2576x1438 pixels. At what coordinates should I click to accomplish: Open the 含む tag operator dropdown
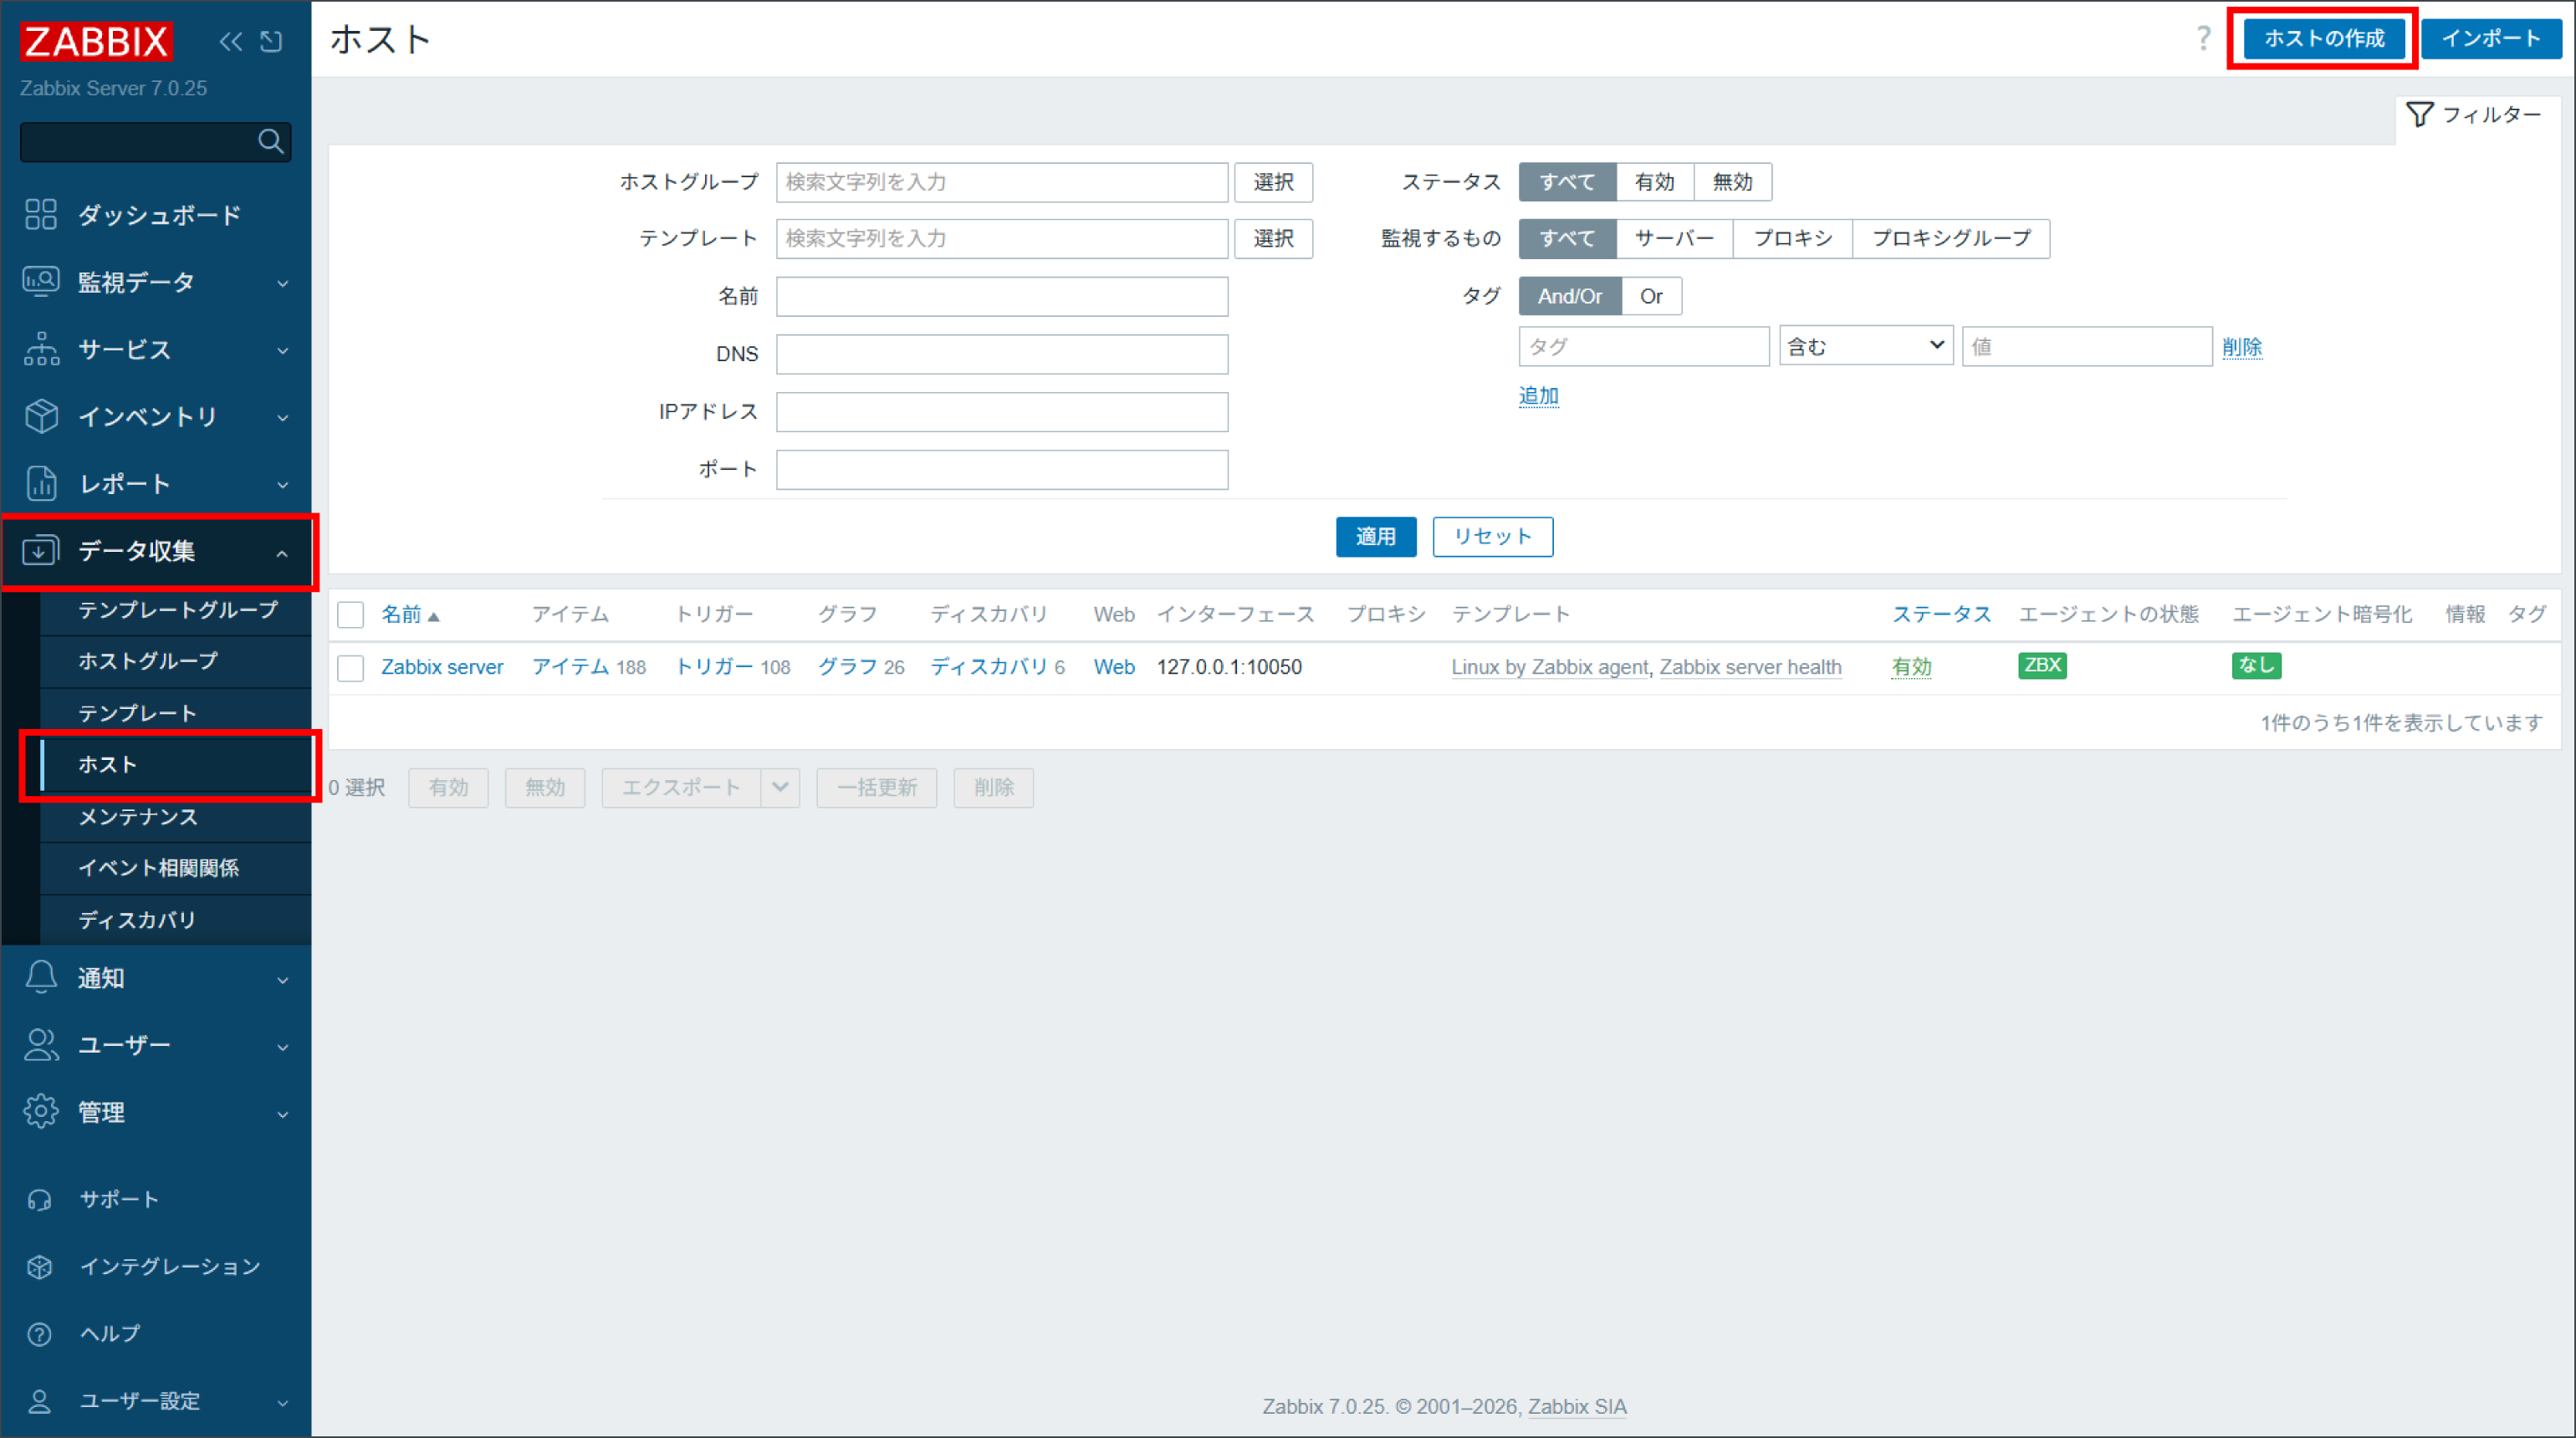tap(1866, 346)
